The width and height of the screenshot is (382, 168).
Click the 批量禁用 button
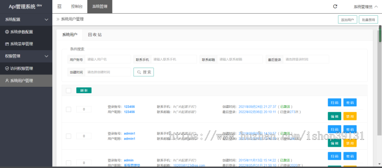[368, 20]
